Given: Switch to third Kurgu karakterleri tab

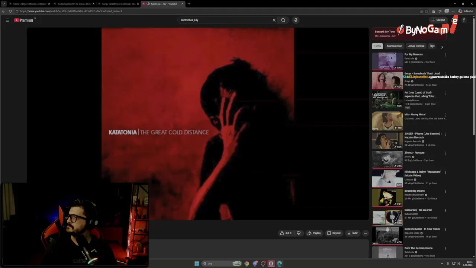Looking at the screenshot, I should [x=118, y=4].
